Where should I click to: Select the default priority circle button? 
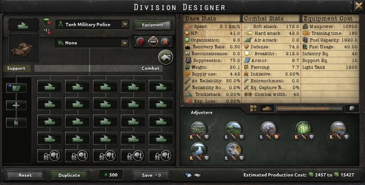click(x=153, y=42)
